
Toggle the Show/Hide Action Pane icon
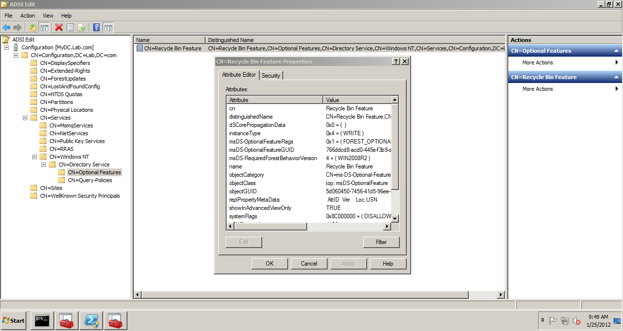[107, 27]
